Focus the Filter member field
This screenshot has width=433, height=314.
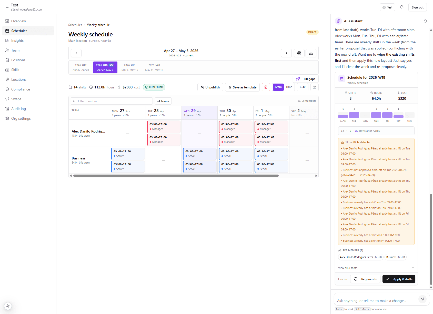point(112,101)
